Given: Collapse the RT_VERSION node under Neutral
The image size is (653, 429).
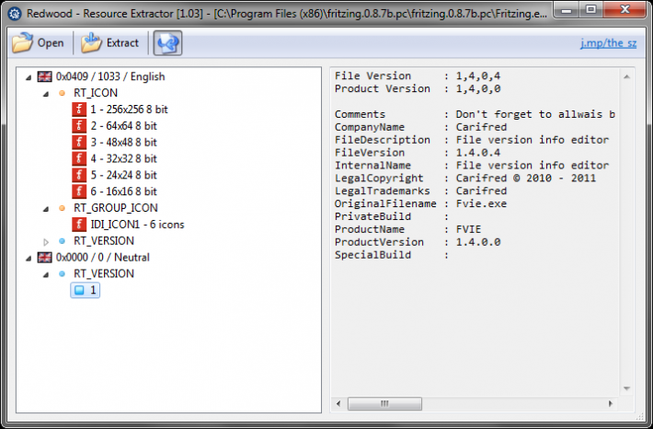Looking at the screenshot, I should (46, 274).
